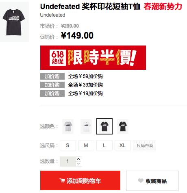Image resolution: width=187 pixels, height=193 pixels.
Task: Click the Undefeated brand link under title
Action: pos(52,15)
